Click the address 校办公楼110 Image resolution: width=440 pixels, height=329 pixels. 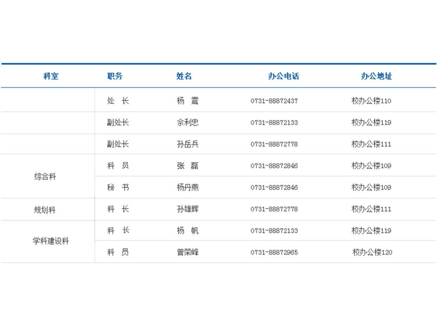(x=371, y=101)
